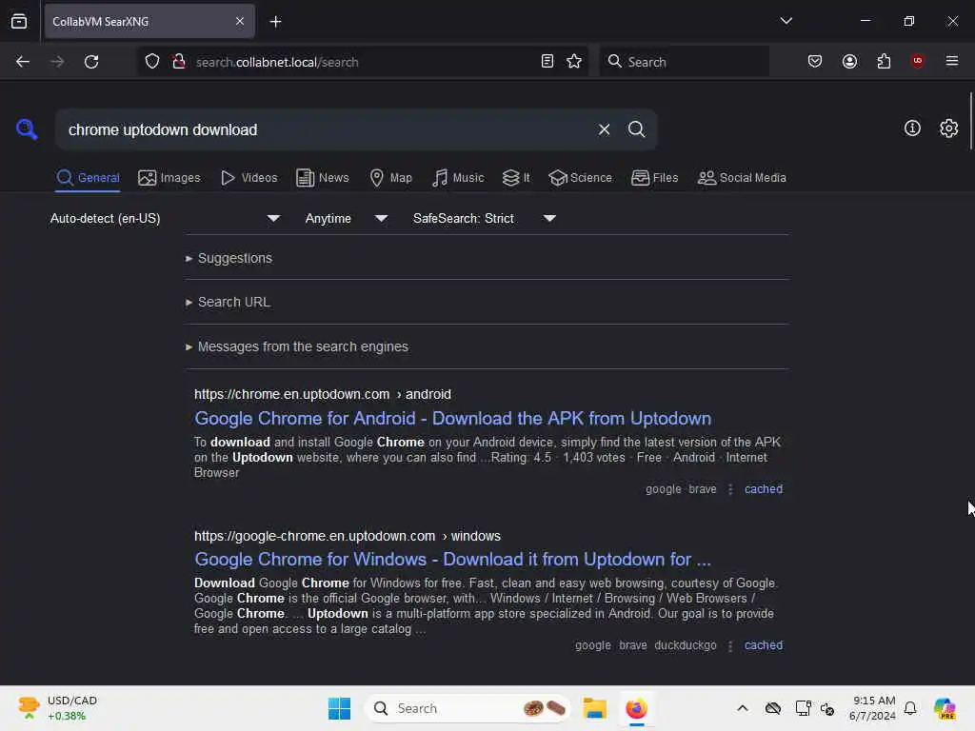Switch to the Files tab
Viewport: 975px width, 731px height.
tap(654, 178)
